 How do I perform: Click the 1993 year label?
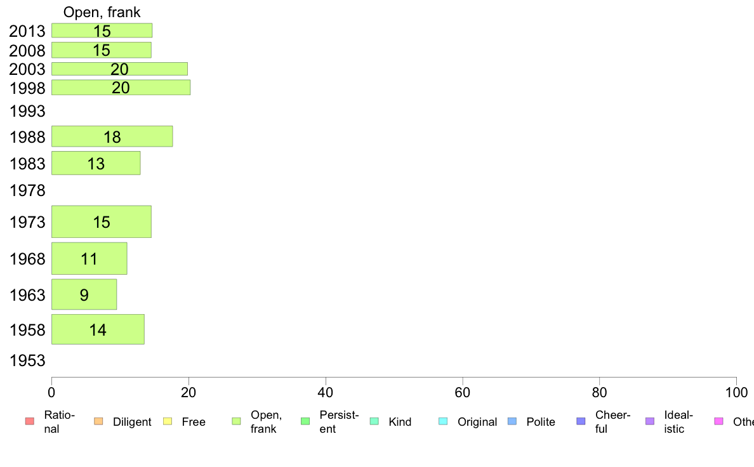point(27,111)
